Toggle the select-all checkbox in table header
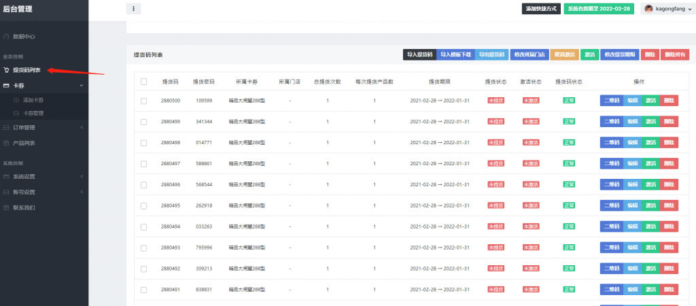Viewport: 696px width, 306px height. [143, 82]
